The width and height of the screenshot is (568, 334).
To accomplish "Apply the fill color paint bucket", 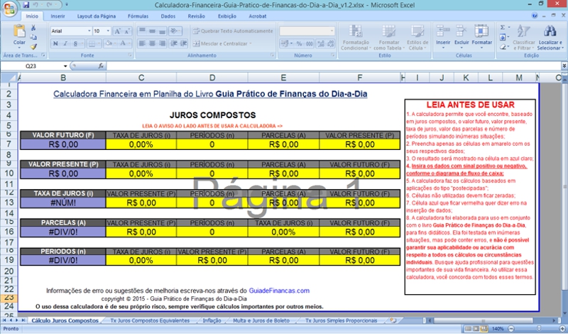I will coord(108,43).
